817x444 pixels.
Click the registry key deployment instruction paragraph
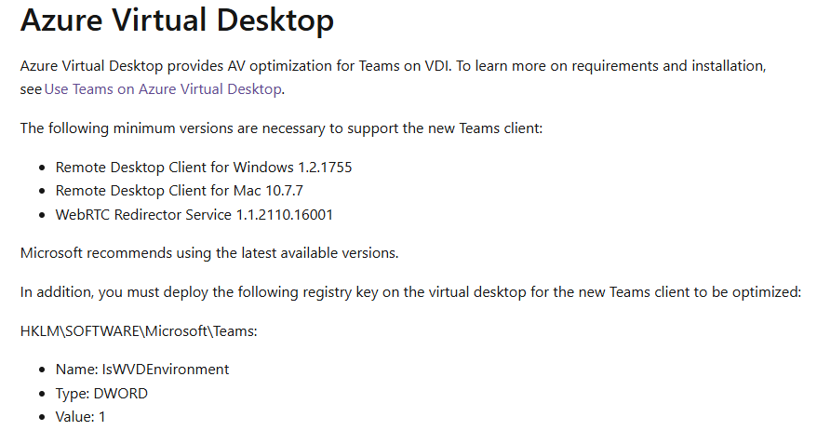(409, 292)
